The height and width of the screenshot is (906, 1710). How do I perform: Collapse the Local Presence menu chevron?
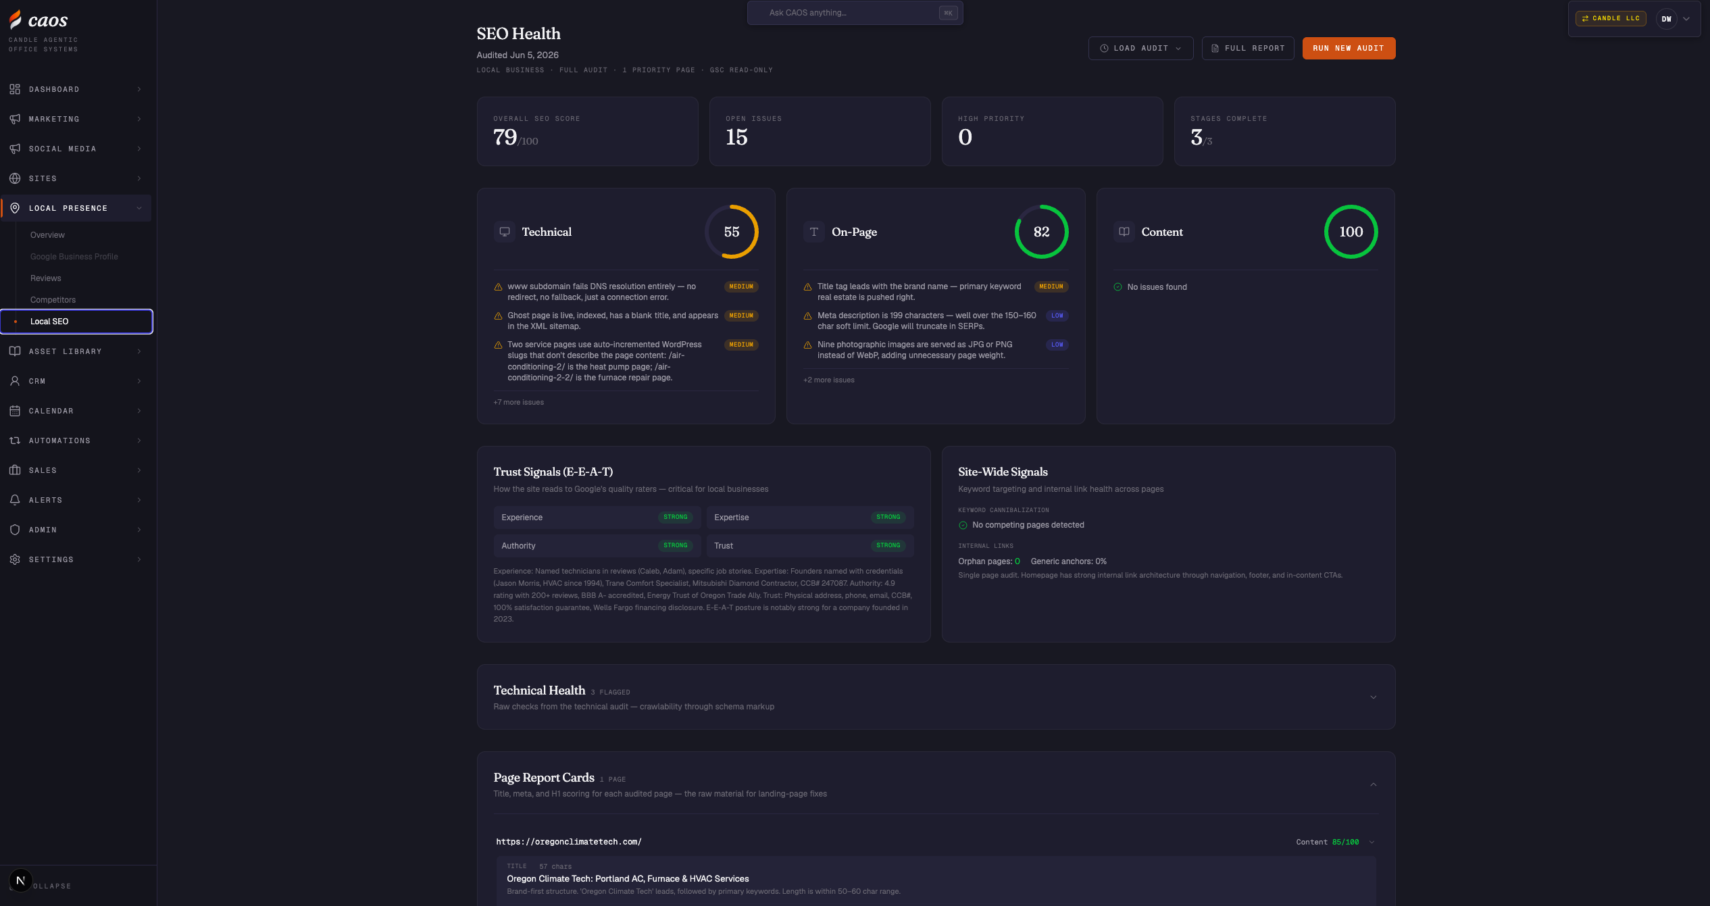[139, 208]
